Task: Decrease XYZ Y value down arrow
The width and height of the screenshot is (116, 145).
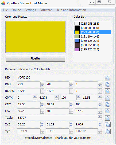Action: (71, 126)
